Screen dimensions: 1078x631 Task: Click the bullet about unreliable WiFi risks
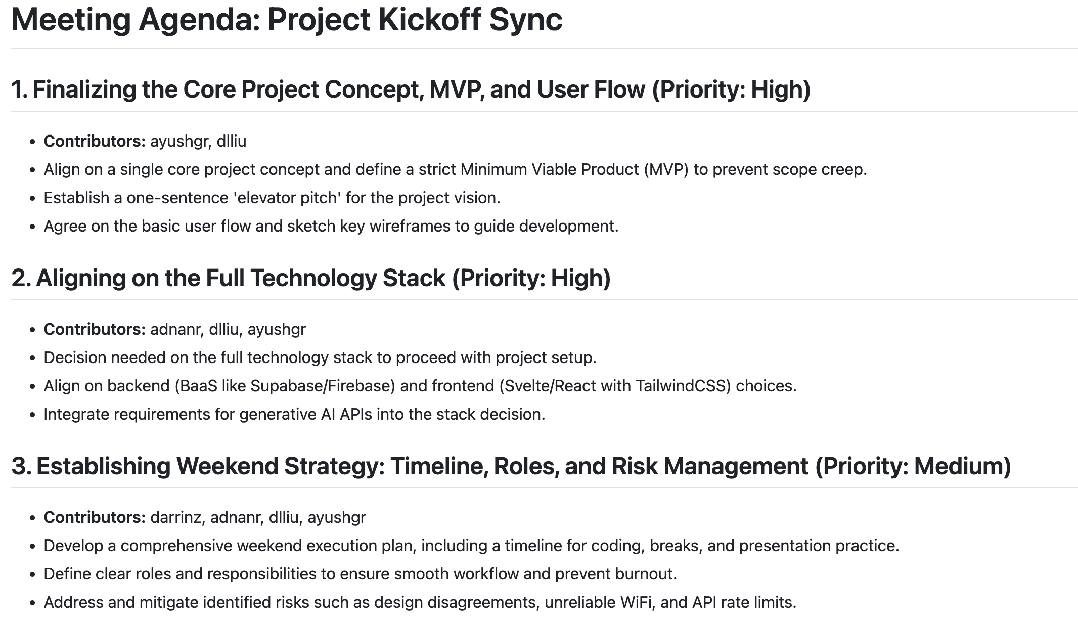(420, 602)
